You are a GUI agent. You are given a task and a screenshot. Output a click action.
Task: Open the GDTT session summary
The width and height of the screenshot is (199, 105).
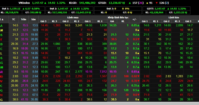[x=166, y=9]
